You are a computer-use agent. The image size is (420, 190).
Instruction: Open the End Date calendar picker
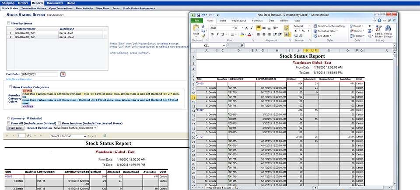click(63, 74)
